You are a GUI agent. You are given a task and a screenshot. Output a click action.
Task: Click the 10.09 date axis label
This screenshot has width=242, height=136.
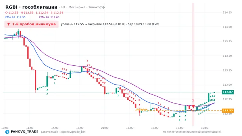click(5, 128)
